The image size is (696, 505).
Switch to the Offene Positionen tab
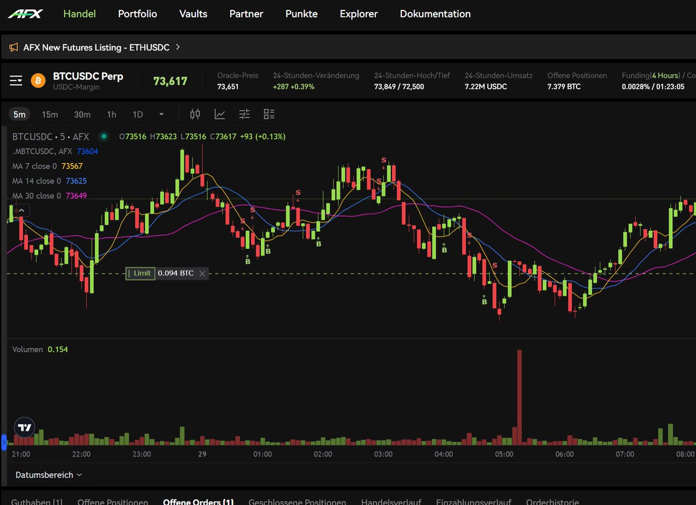point(113,501)
